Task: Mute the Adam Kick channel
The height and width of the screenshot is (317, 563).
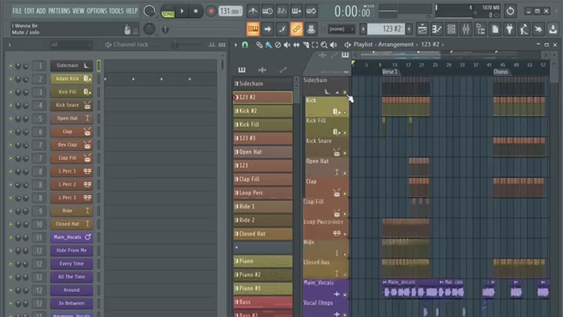Action: (11, 79)
